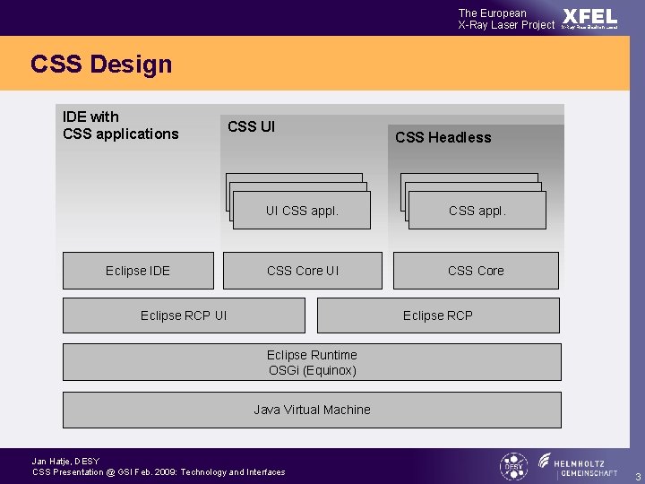
Task: Select the 'CSS Design' slide title
Action: 101,65
